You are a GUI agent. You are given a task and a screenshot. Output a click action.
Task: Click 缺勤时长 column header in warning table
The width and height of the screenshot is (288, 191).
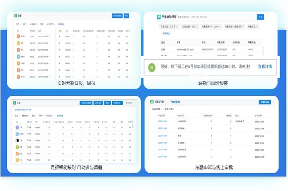(252, 42)
